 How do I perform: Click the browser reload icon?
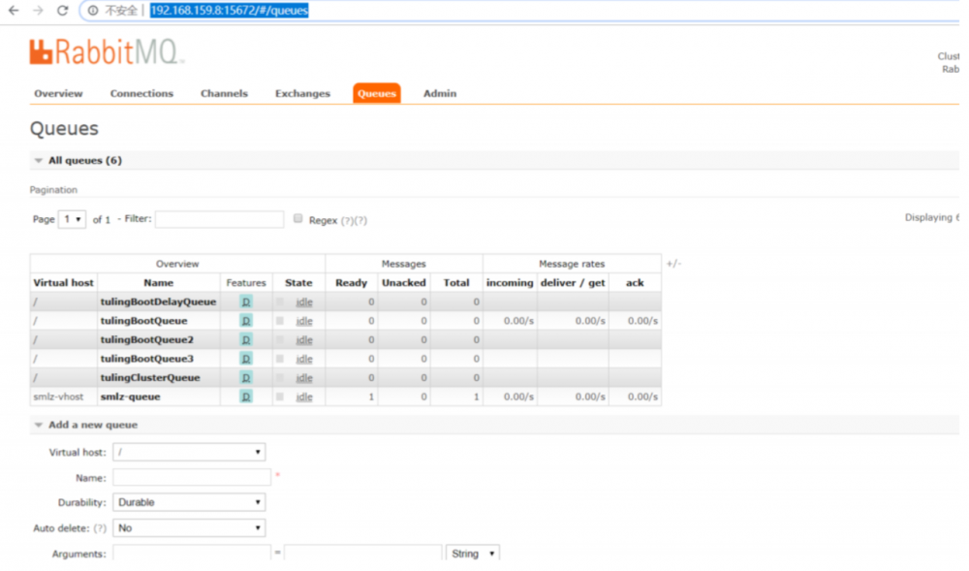tap(62, 11)
